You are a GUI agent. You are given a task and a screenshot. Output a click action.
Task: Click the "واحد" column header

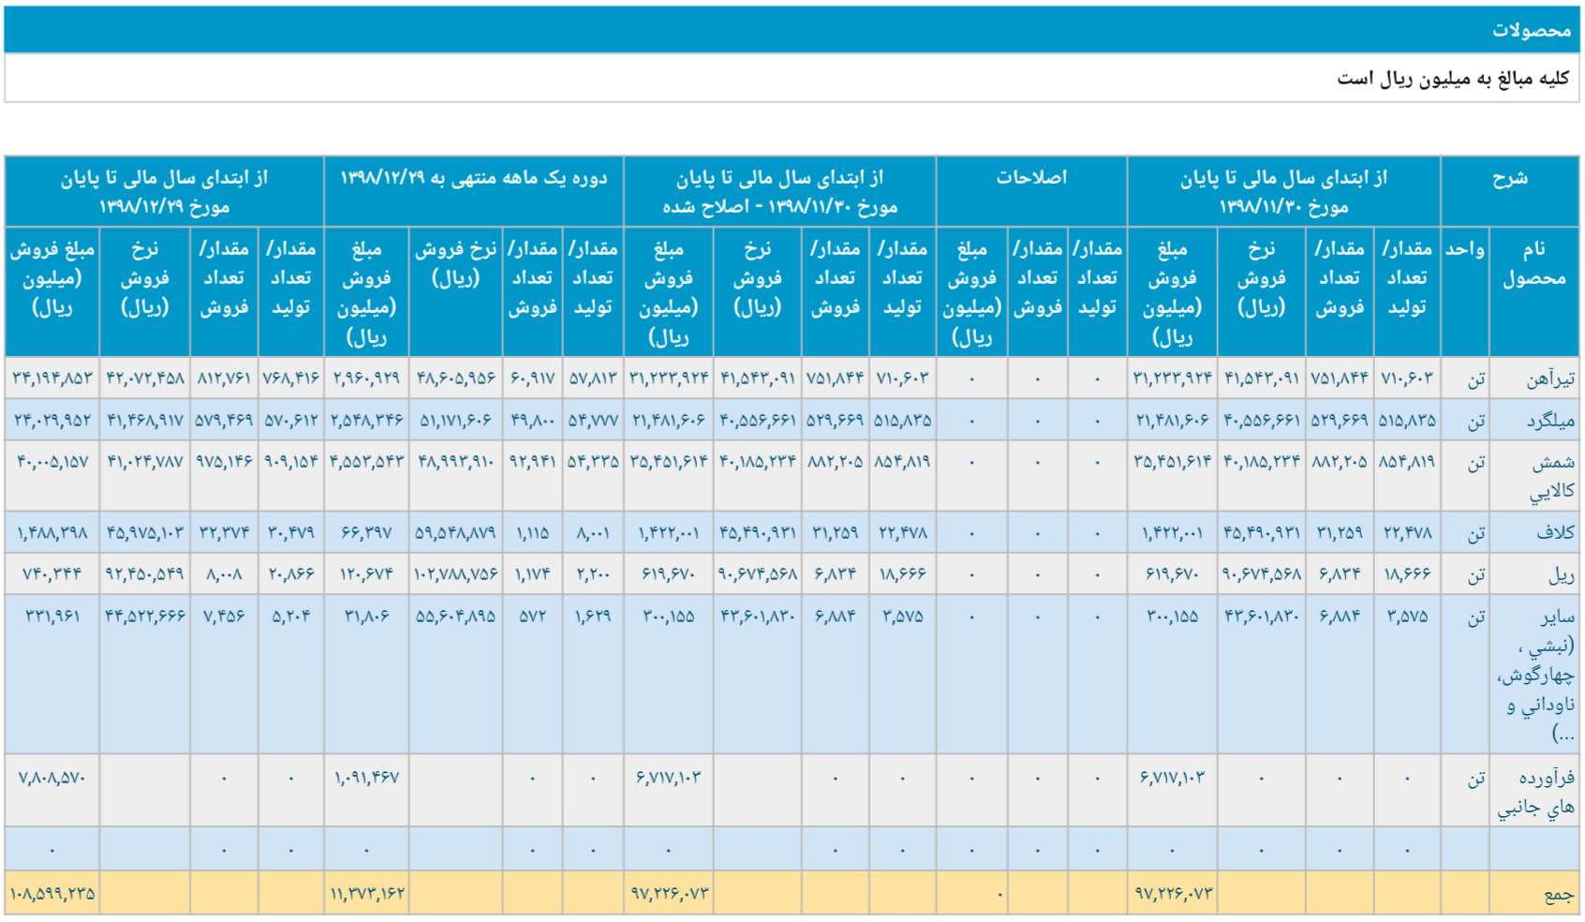tap(1465, 291)
